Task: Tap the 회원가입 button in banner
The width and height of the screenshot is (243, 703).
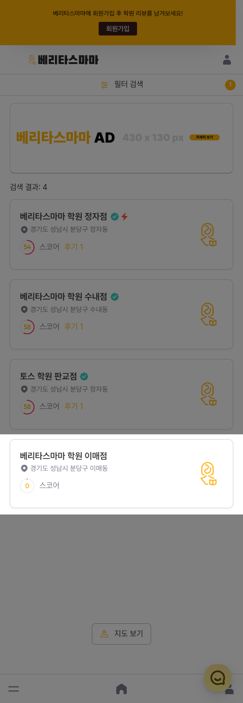Action: pos(118,29)
